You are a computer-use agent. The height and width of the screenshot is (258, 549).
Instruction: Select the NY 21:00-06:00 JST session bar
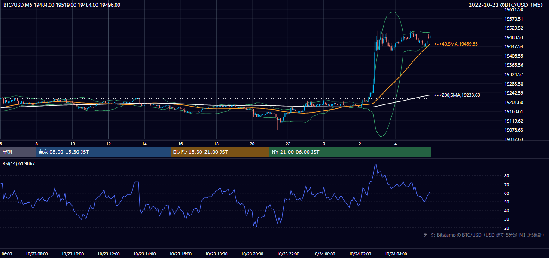pos(350,152)
